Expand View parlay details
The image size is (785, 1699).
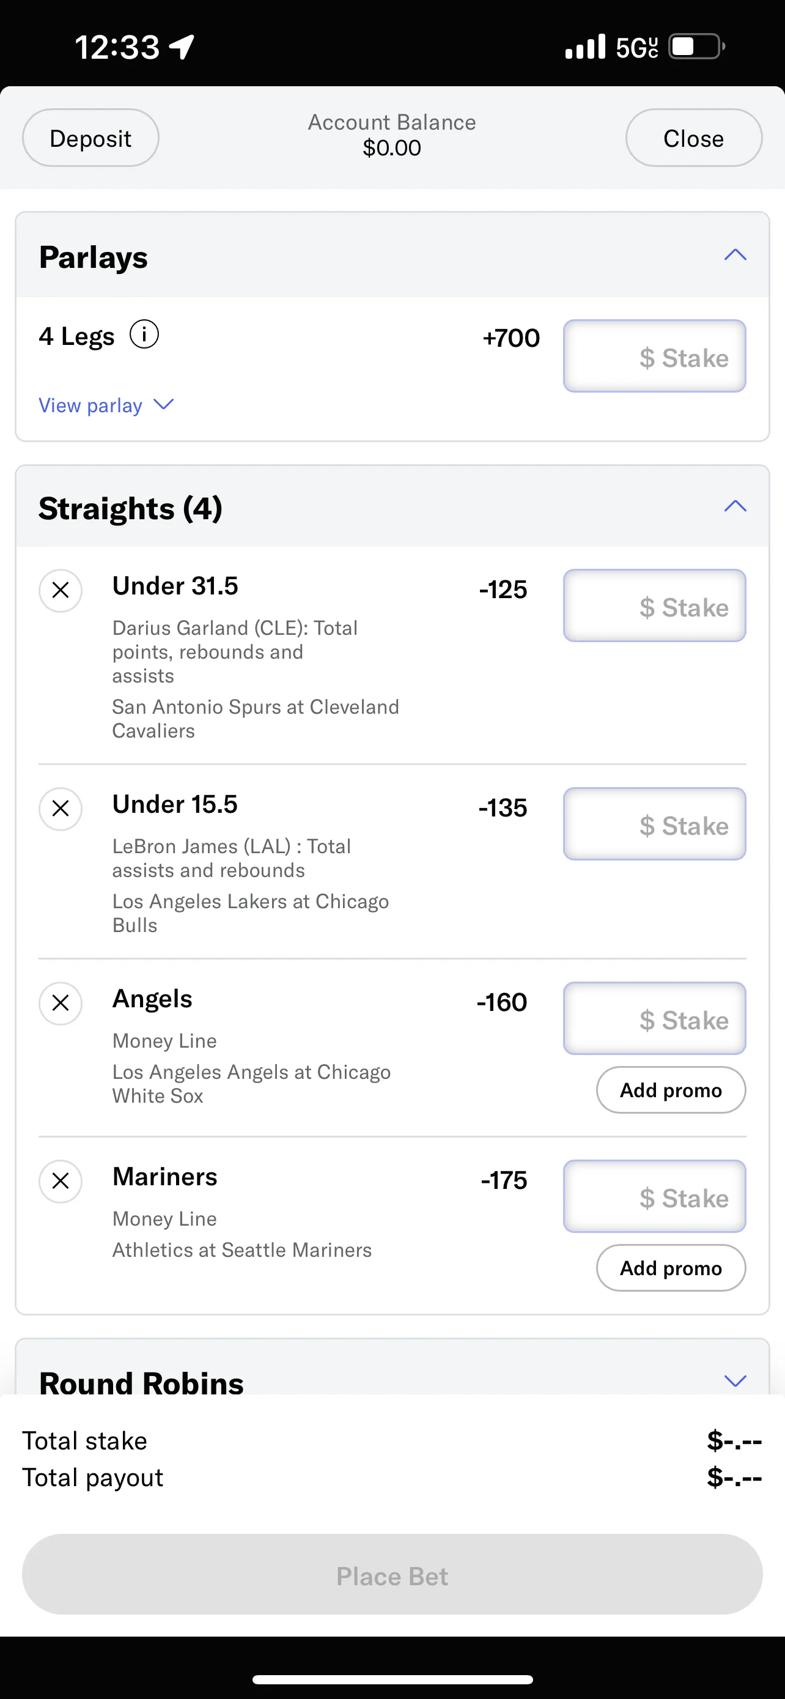(106, 405)
